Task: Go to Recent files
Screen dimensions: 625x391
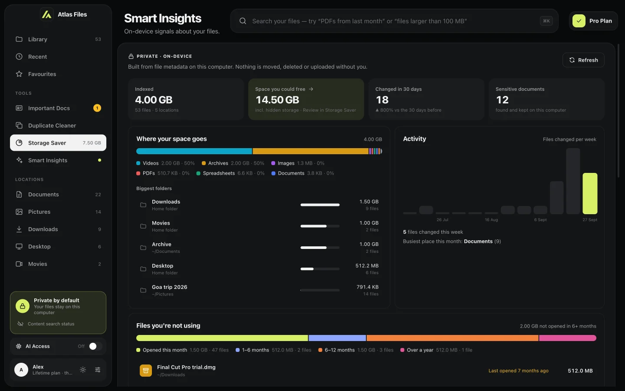Action: [x=58, y=56]
